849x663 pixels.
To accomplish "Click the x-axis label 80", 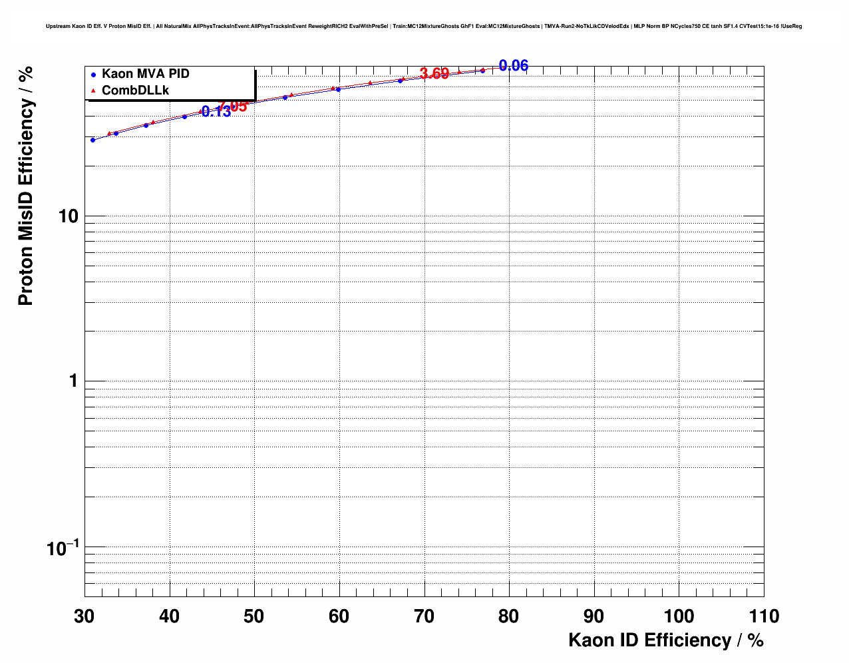I will [x=509, y=616].
